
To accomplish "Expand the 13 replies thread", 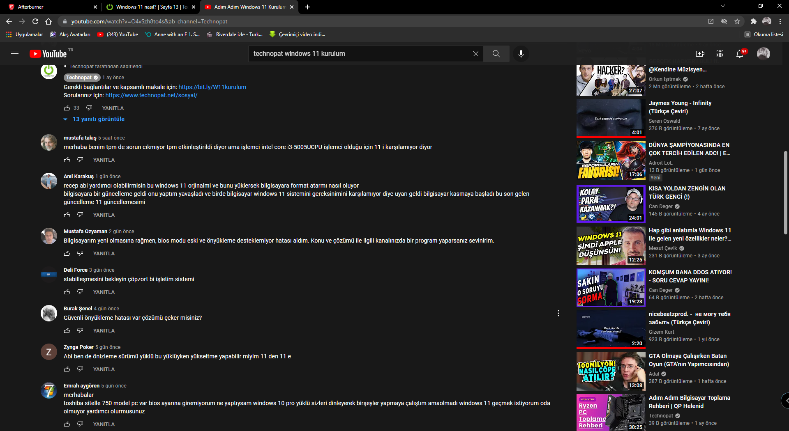I will [94, 119].
